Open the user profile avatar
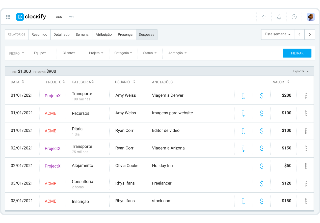Viewport: 320px width, 223px height. click(x=311, y=17)
